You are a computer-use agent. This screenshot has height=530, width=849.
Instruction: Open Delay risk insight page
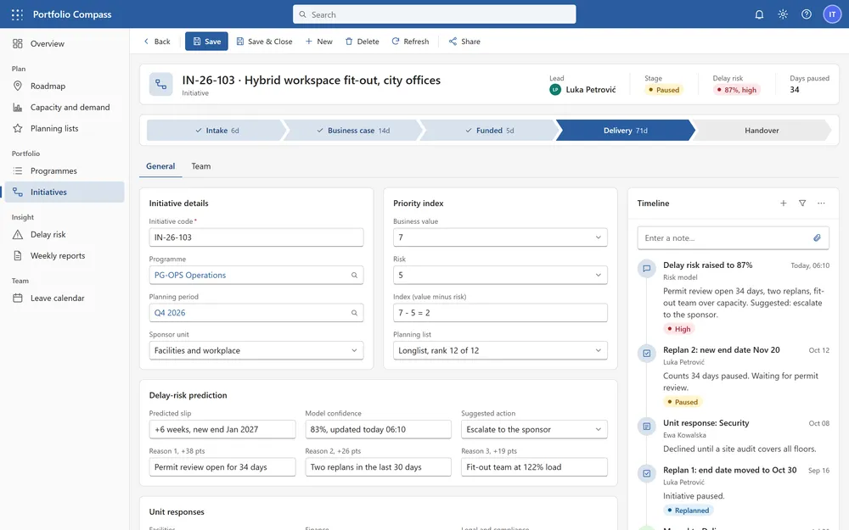pos(65,235)
